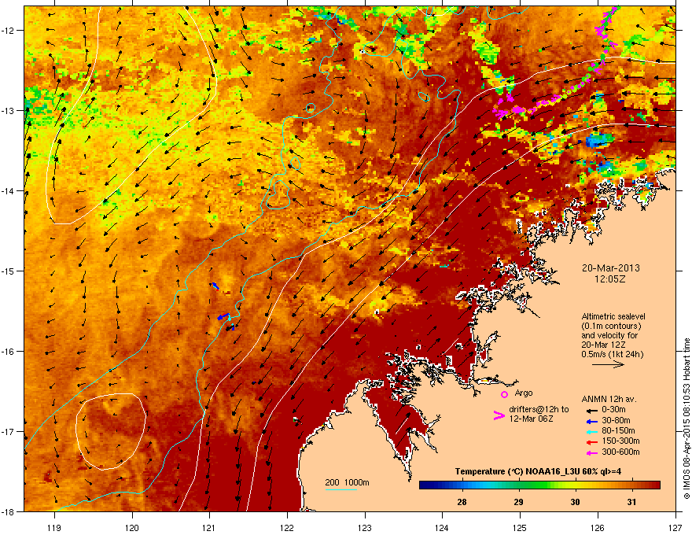
Task: Click the '20-Mar 12Z' legend text
Action: pos(603,345)
